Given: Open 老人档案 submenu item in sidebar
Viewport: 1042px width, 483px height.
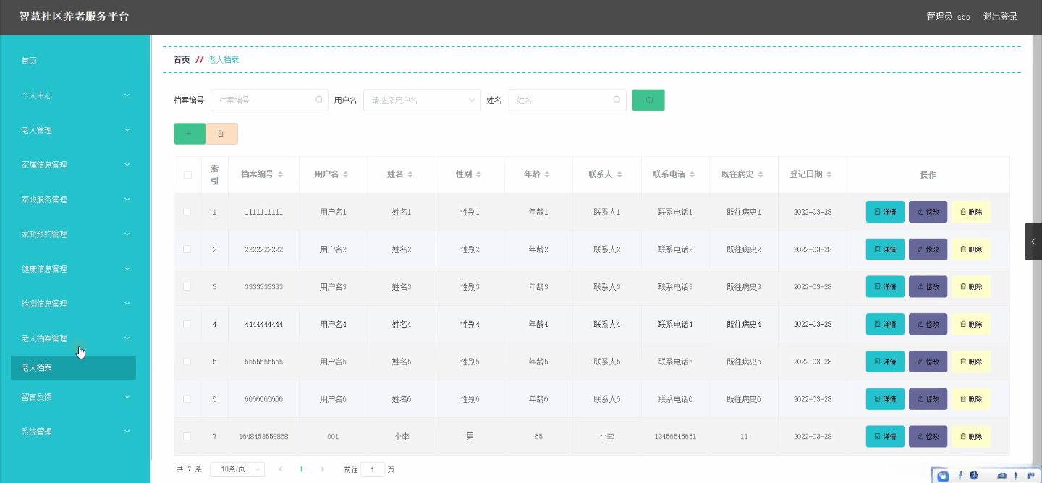Looking at the screenshot, I should [73, 367].
